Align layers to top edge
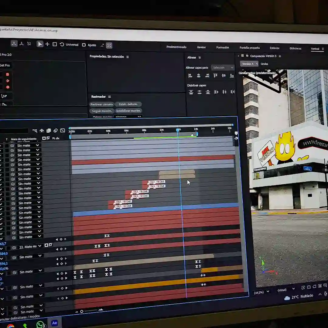 [215, 76]
